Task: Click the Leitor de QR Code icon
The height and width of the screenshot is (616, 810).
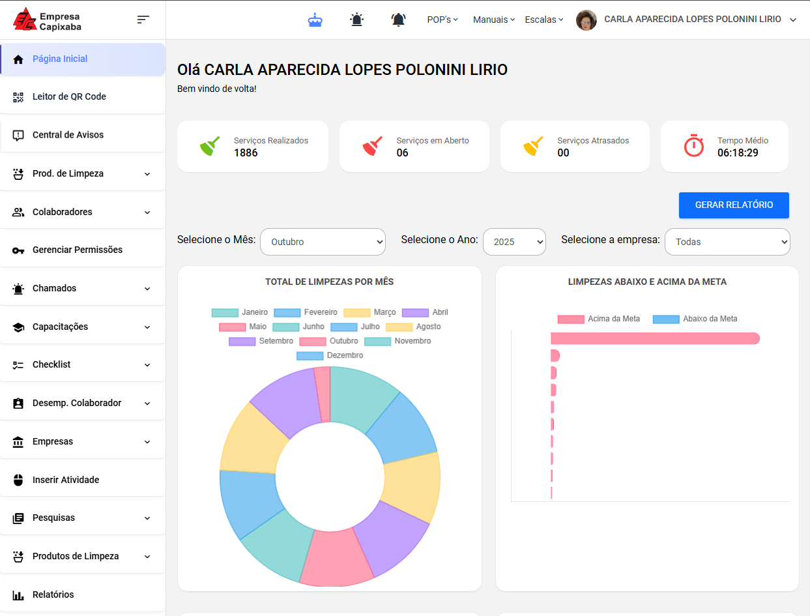Action: [17, 96]
